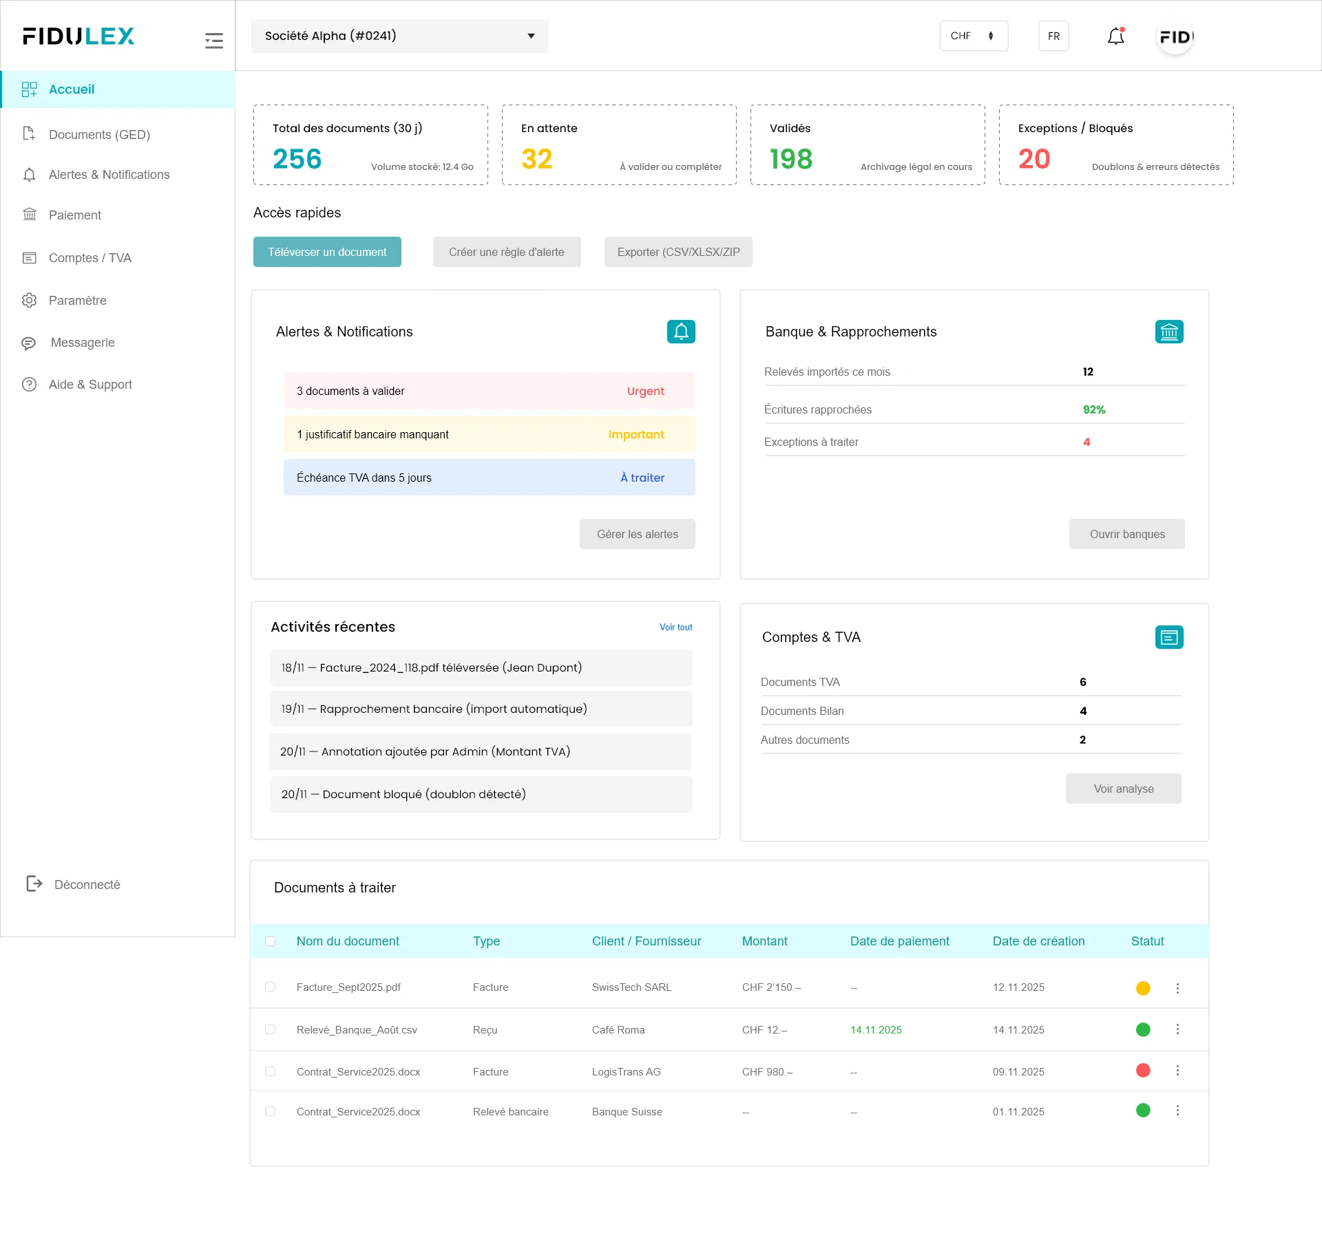Image resolution: width=1322 pixels, height=1253 pixels.
Task: Go to Documents (GED) in sidebar
Action: click(x=99, y=135)
